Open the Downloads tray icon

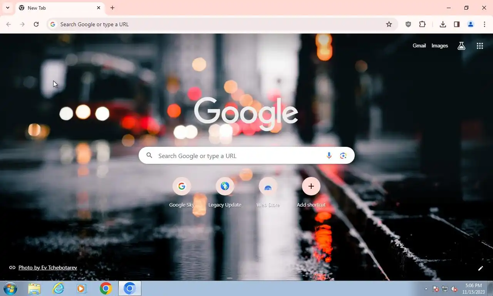pos(443,24)
